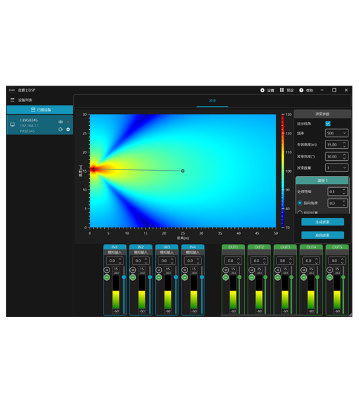Open the help question mark icon
Screen dimensions: 359x404
(x=301, y=90)
